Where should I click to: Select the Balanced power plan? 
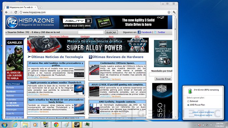click(188, 101)
